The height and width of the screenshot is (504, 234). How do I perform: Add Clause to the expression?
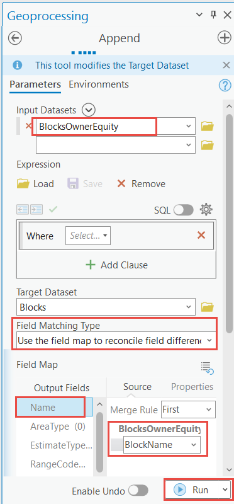point(116,265)
